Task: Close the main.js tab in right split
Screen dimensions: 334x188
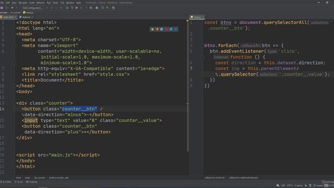Action: [203, 17]
